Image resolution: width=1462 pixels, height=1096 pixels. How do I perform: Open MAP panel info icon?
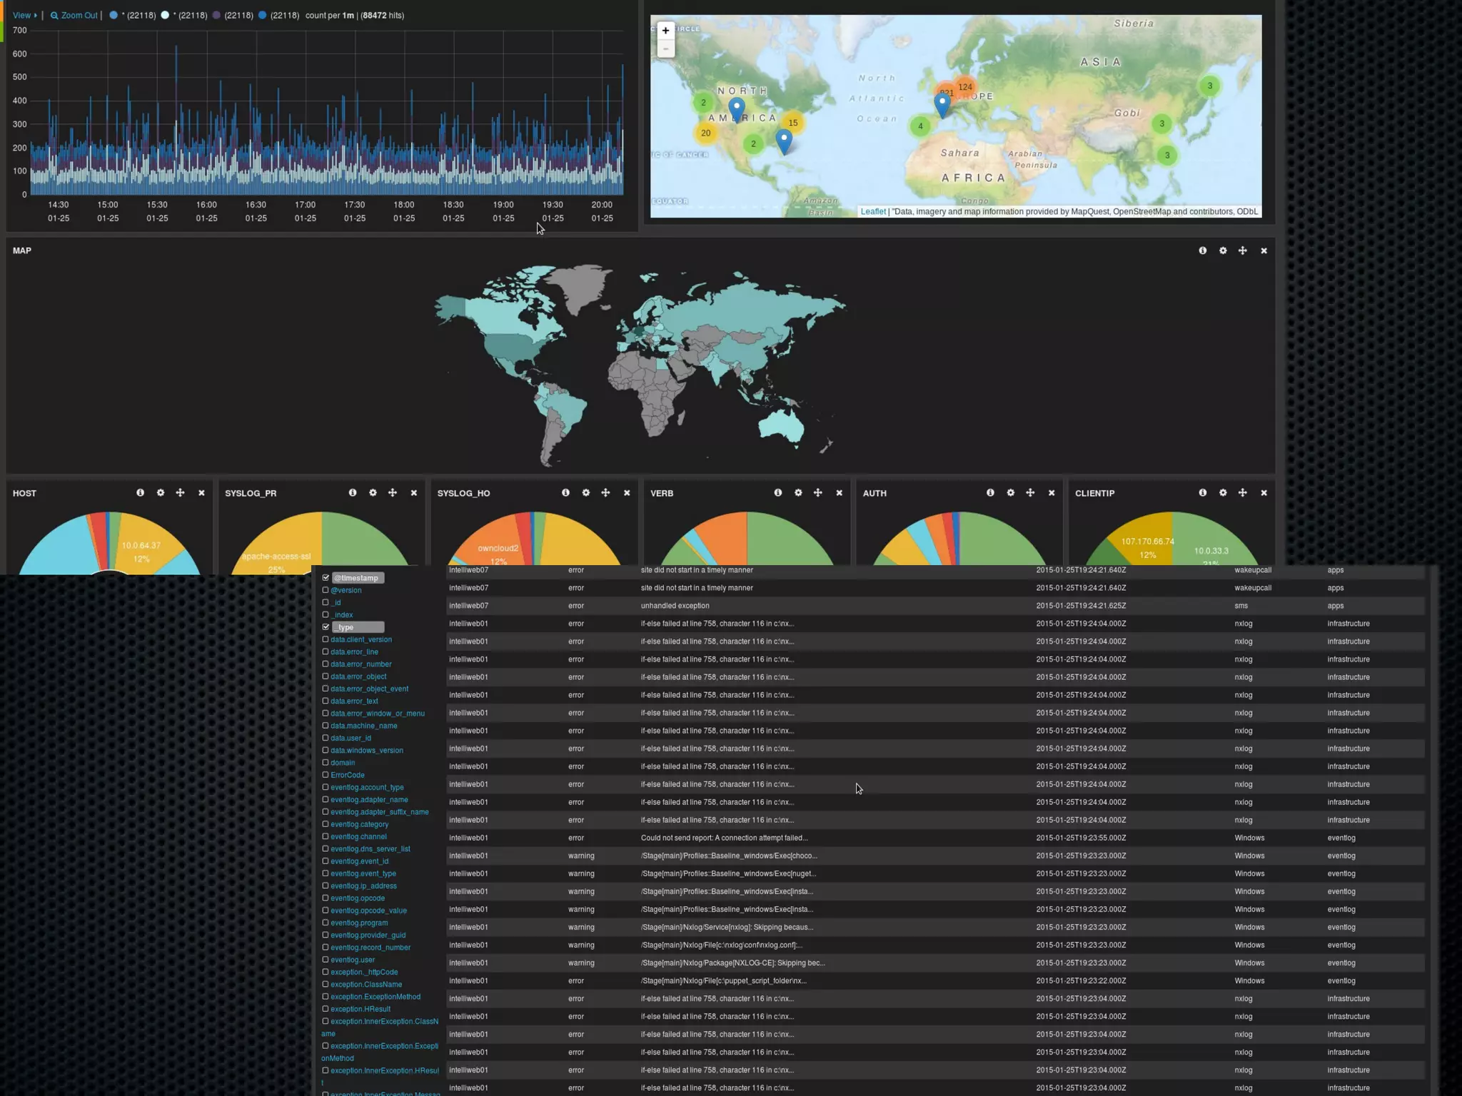[1203, 250]
